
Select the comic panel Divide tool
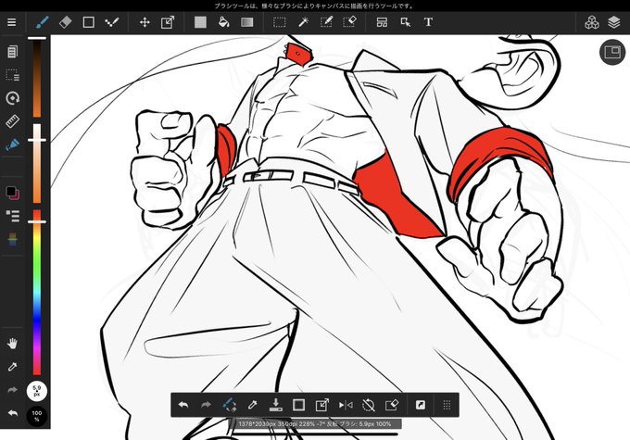pyautogui.click(x=382, y=22)
